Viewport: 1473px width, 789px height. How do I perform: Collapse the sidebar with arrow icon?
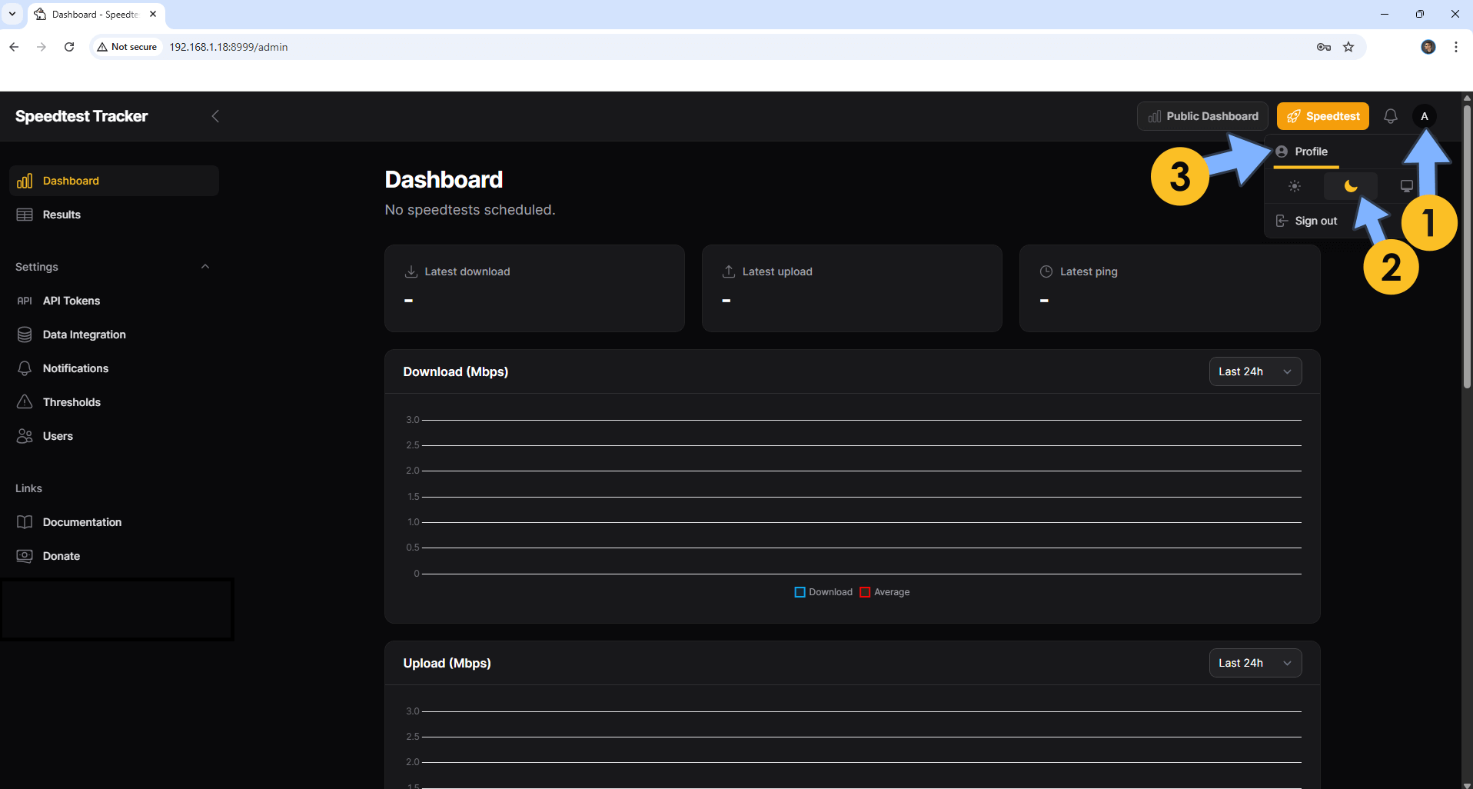pos(215,116)
